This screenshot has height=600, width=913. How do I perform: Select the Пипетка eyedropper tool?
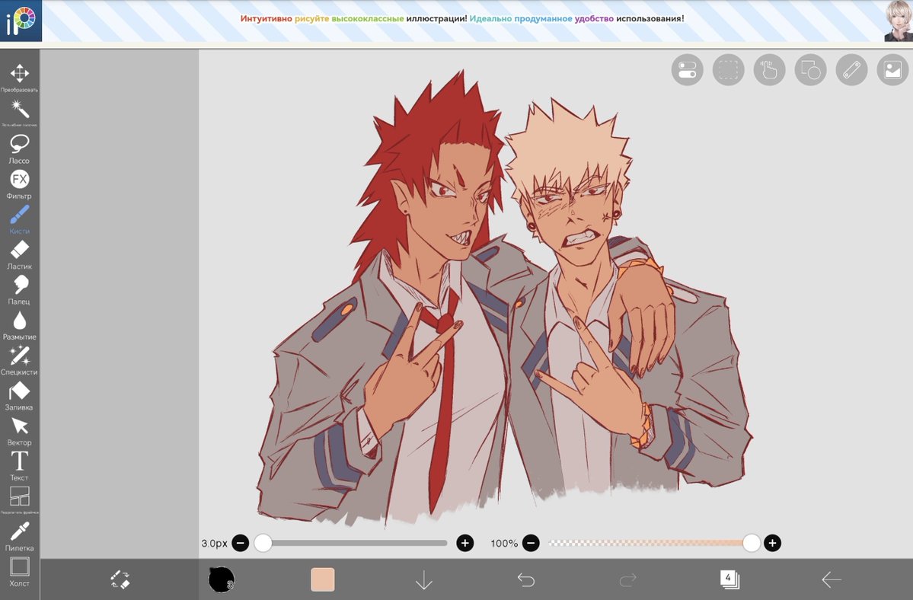(19, 536)
